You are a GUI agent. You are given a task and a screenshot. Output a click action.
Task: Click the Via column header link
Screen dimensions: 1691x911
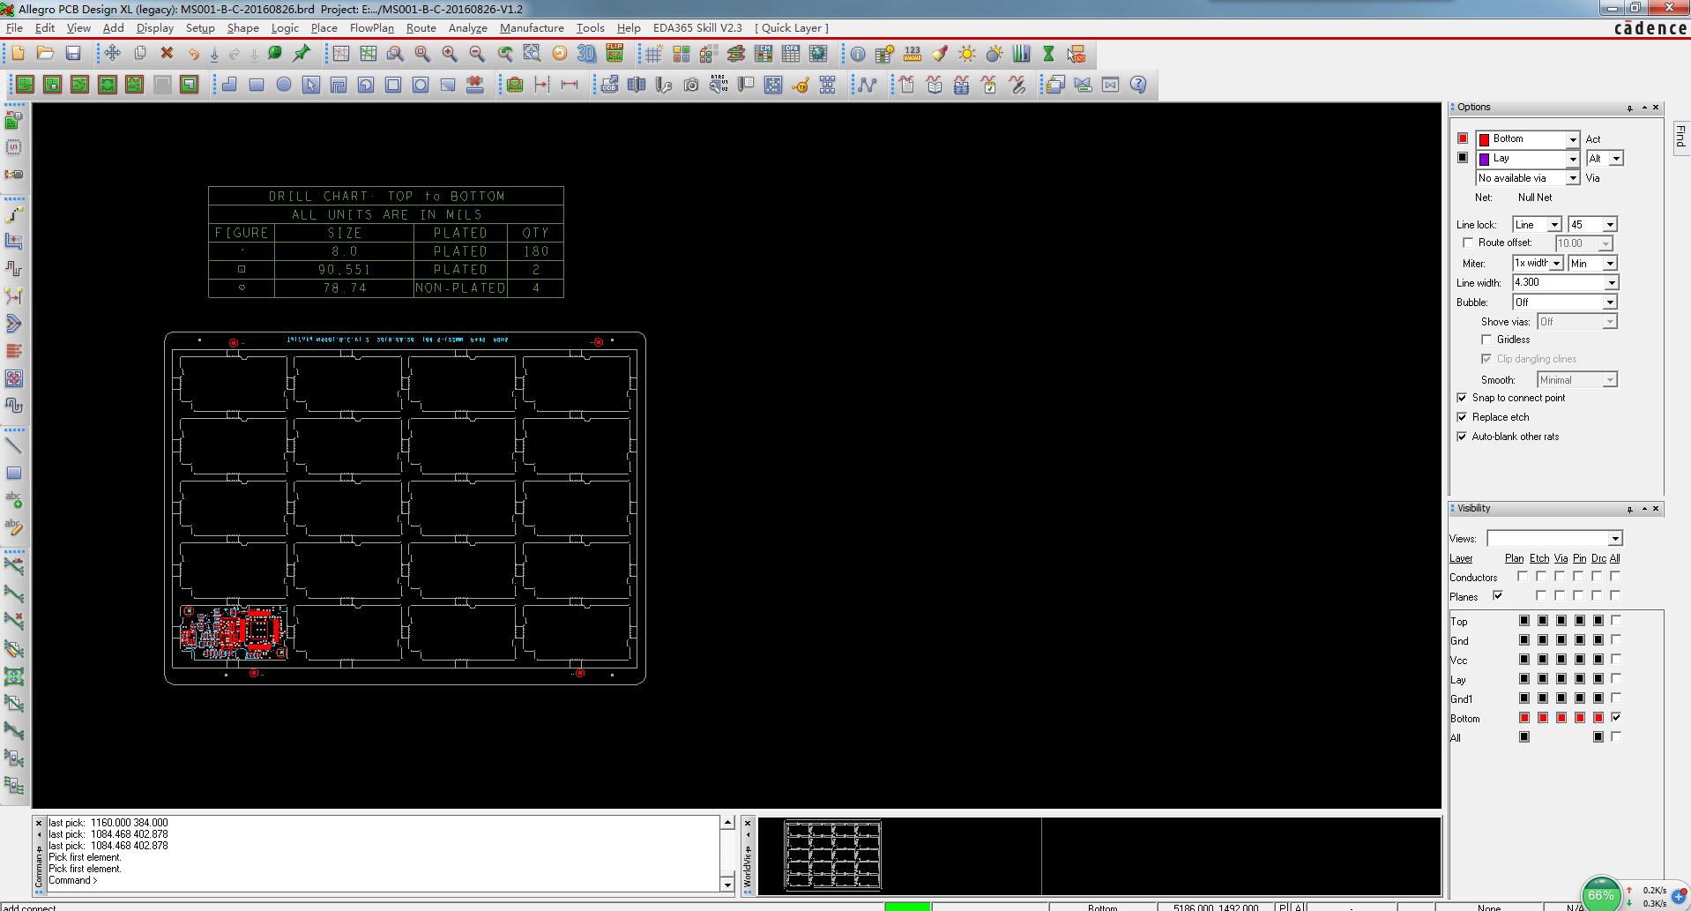click(1561, 558)
